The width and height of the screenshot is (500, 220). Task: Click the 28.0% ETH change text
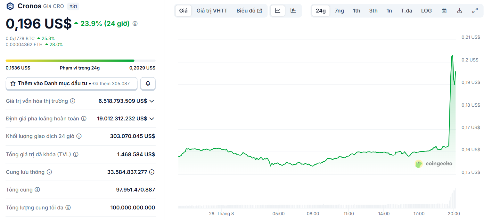[x=56, y=45]
